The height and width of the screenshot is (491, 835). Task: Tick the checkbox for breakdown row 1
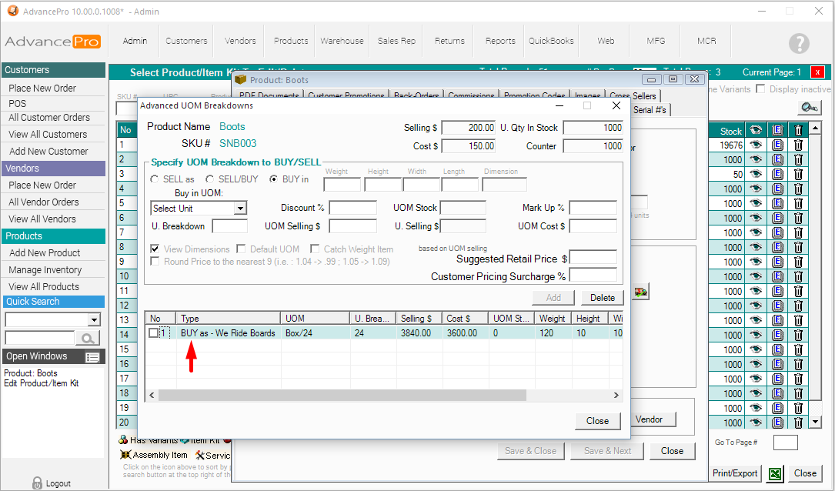[154, 333]
